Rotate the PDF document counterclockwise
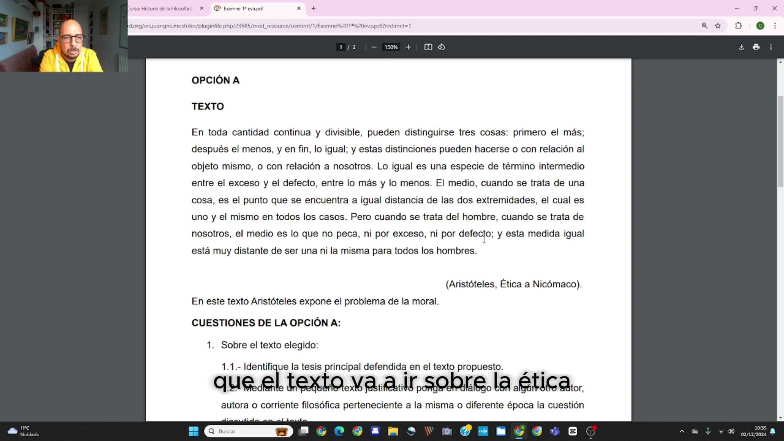The width and height of the screenshot is (784, 441). pos(441,47)
